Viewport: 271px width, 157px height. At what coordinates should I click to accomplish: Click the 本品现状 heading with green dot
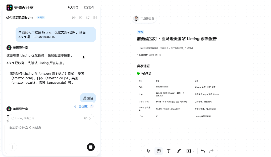(x=144, y=73)
